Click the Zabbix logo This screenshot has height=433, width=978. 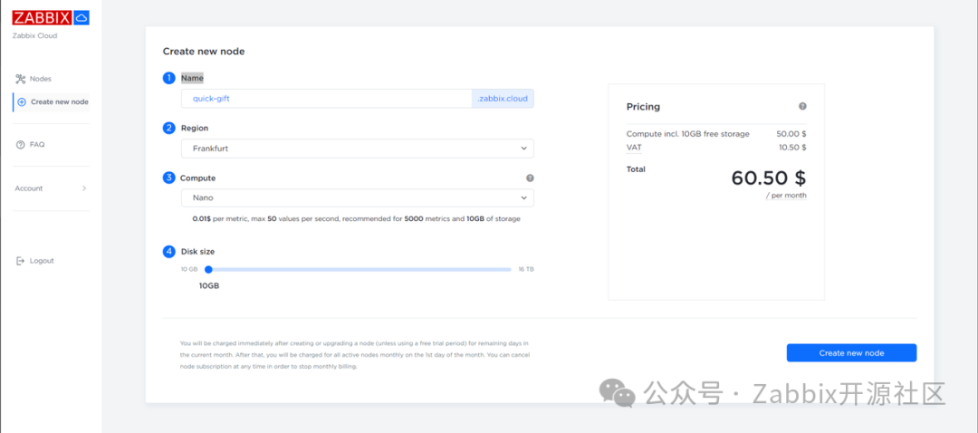point(42,17)
